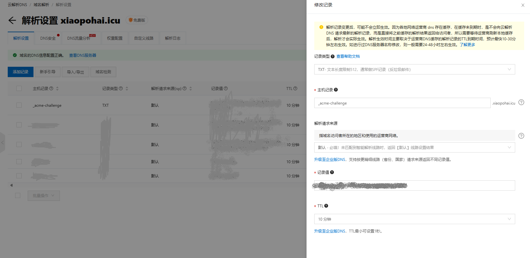Click help icon in TTL table header

point(295,88)
